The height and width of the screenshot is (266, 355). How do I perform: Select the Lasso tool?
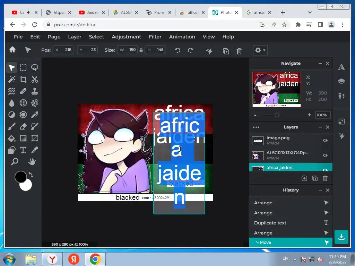35,68
